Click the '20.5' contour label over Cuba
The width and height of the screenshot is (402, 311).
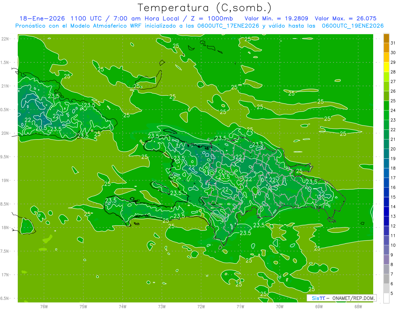41,127
